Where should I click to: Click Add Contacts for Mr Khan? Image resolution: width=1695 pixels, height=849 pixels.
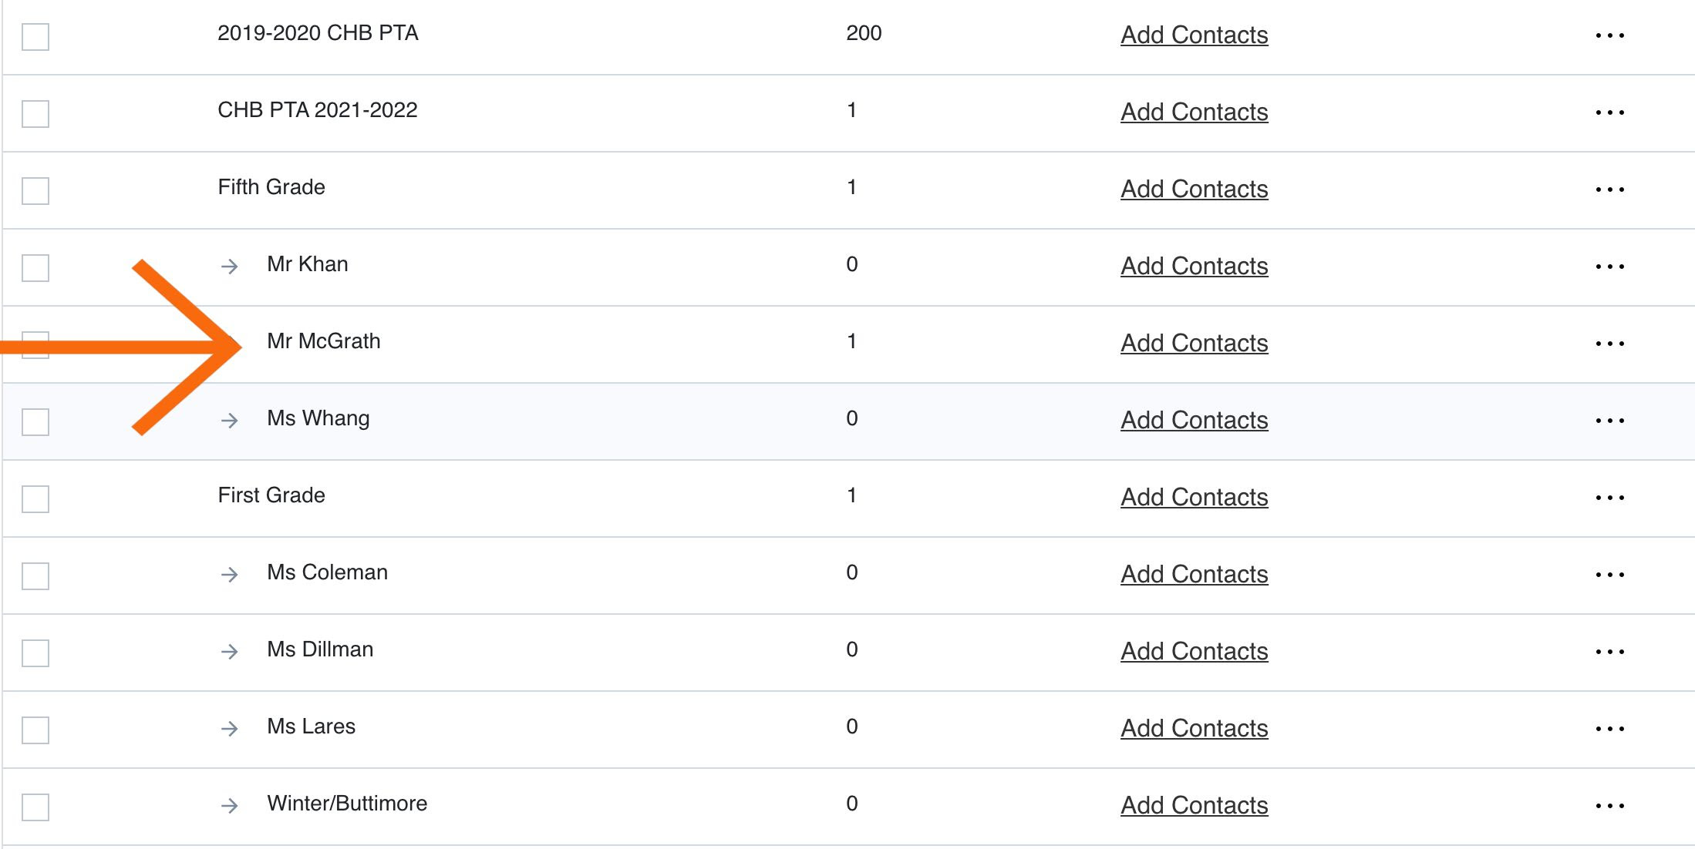point(1194,267)
